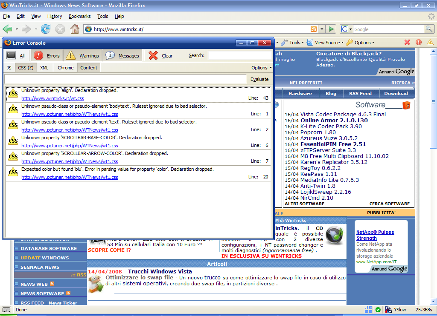437x316 pixels.
Task: Open the Edit menu
Action: (20, 16)
